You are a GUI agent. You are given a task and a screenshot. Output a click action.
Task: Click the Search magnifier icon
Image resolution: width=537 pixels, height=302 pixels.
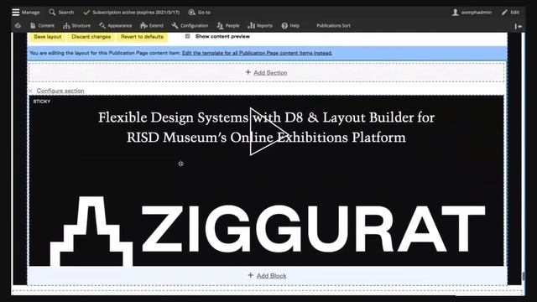point(52,13)
